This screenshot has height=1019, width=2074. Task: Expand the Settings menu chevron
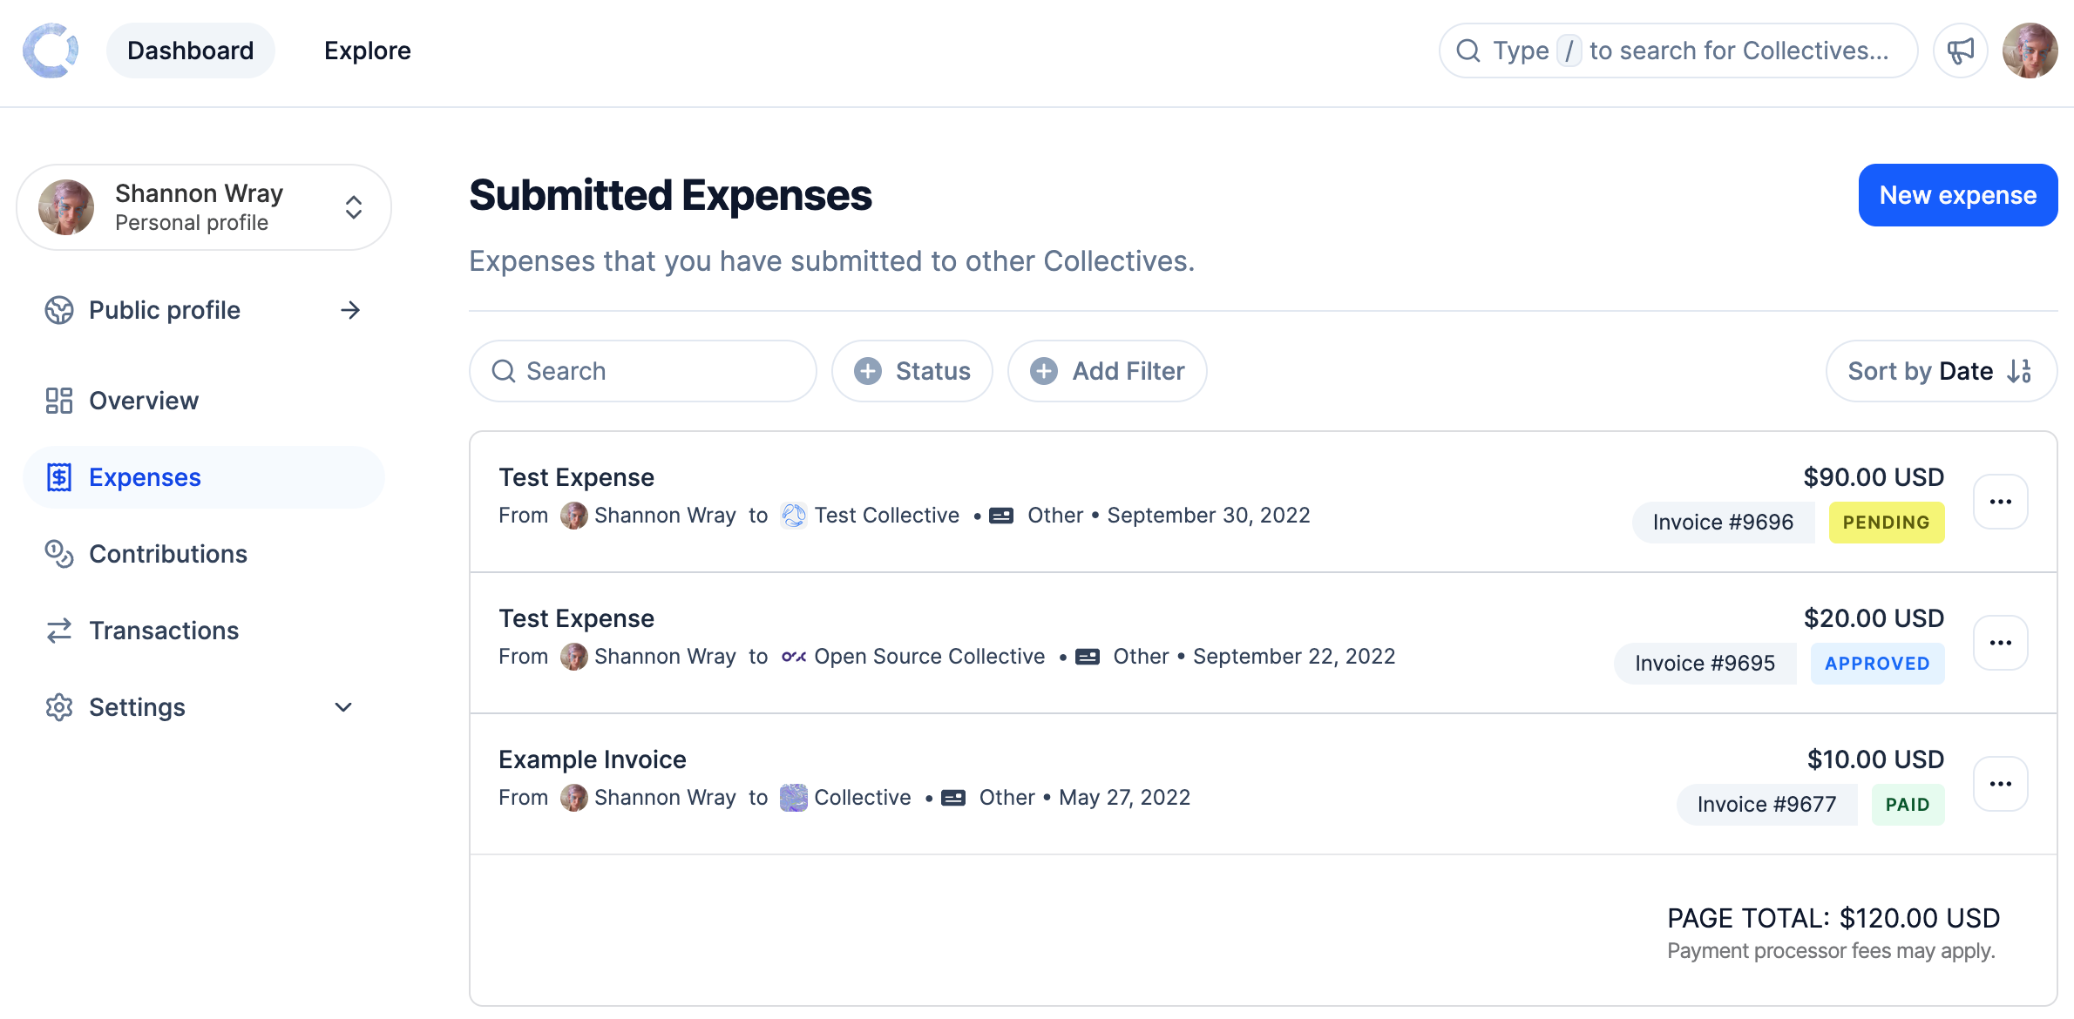click(343, 707)
